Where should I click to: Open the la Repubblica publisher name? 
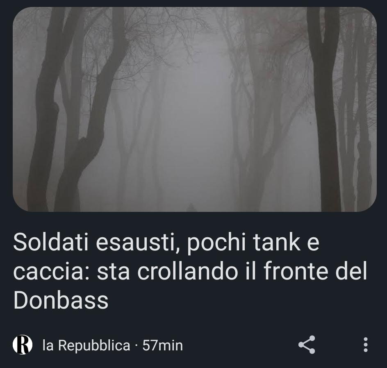click(86, 345)
